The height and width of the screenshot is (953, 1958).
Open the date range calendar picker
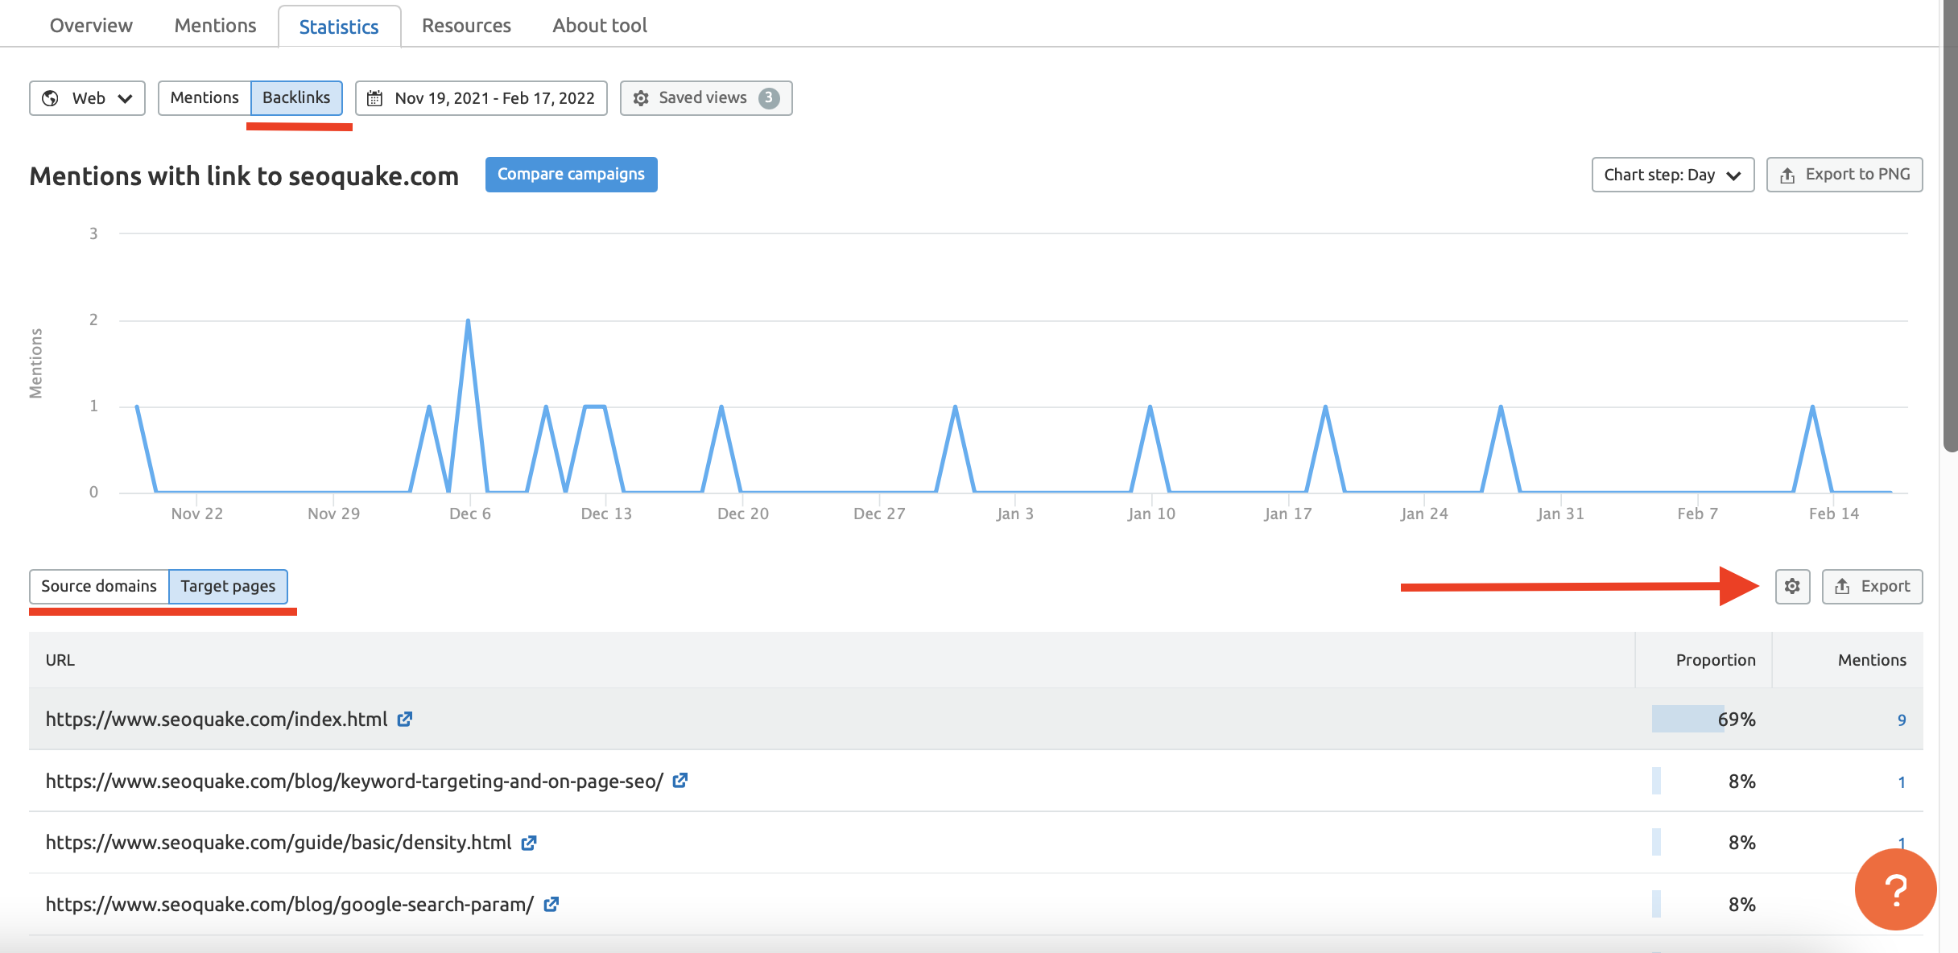(x=481, y=98)
